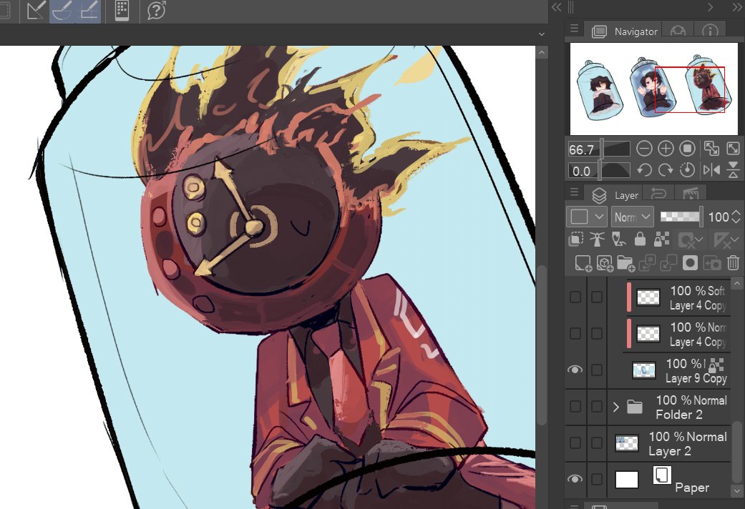Click Fit to Screen navigator icon
This screenshot has width=745, height=509.
pos(711,149)
